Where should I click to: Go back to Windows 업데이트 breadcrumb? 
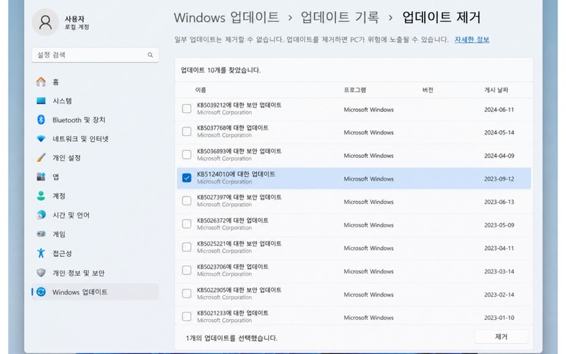(226, 17)
